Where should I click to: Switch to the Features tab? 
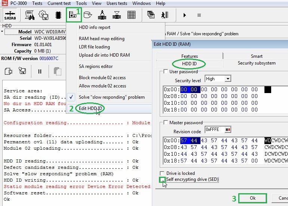[x=190, y=56]
